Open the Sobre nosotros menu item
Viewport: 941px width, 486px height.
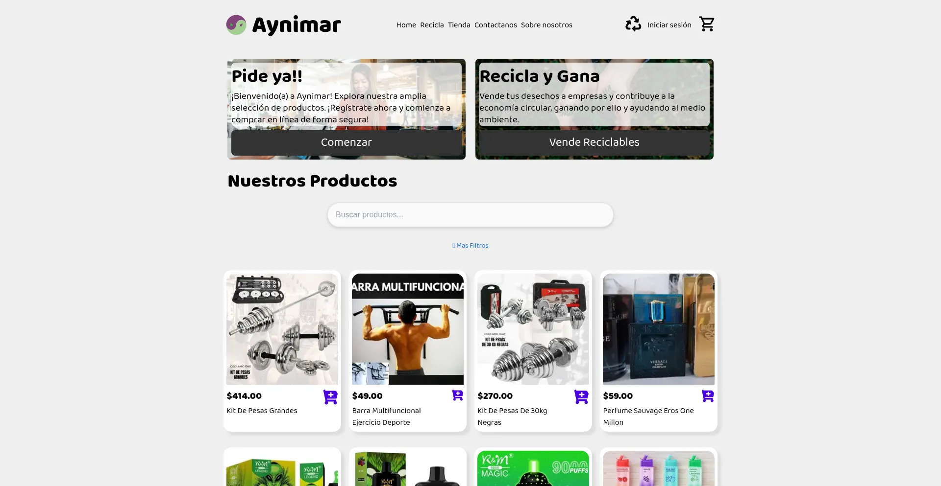click(x=546, y=25)
